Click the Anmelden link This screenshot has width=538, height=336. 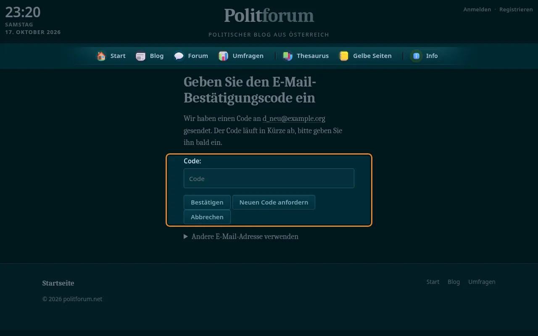477,9
